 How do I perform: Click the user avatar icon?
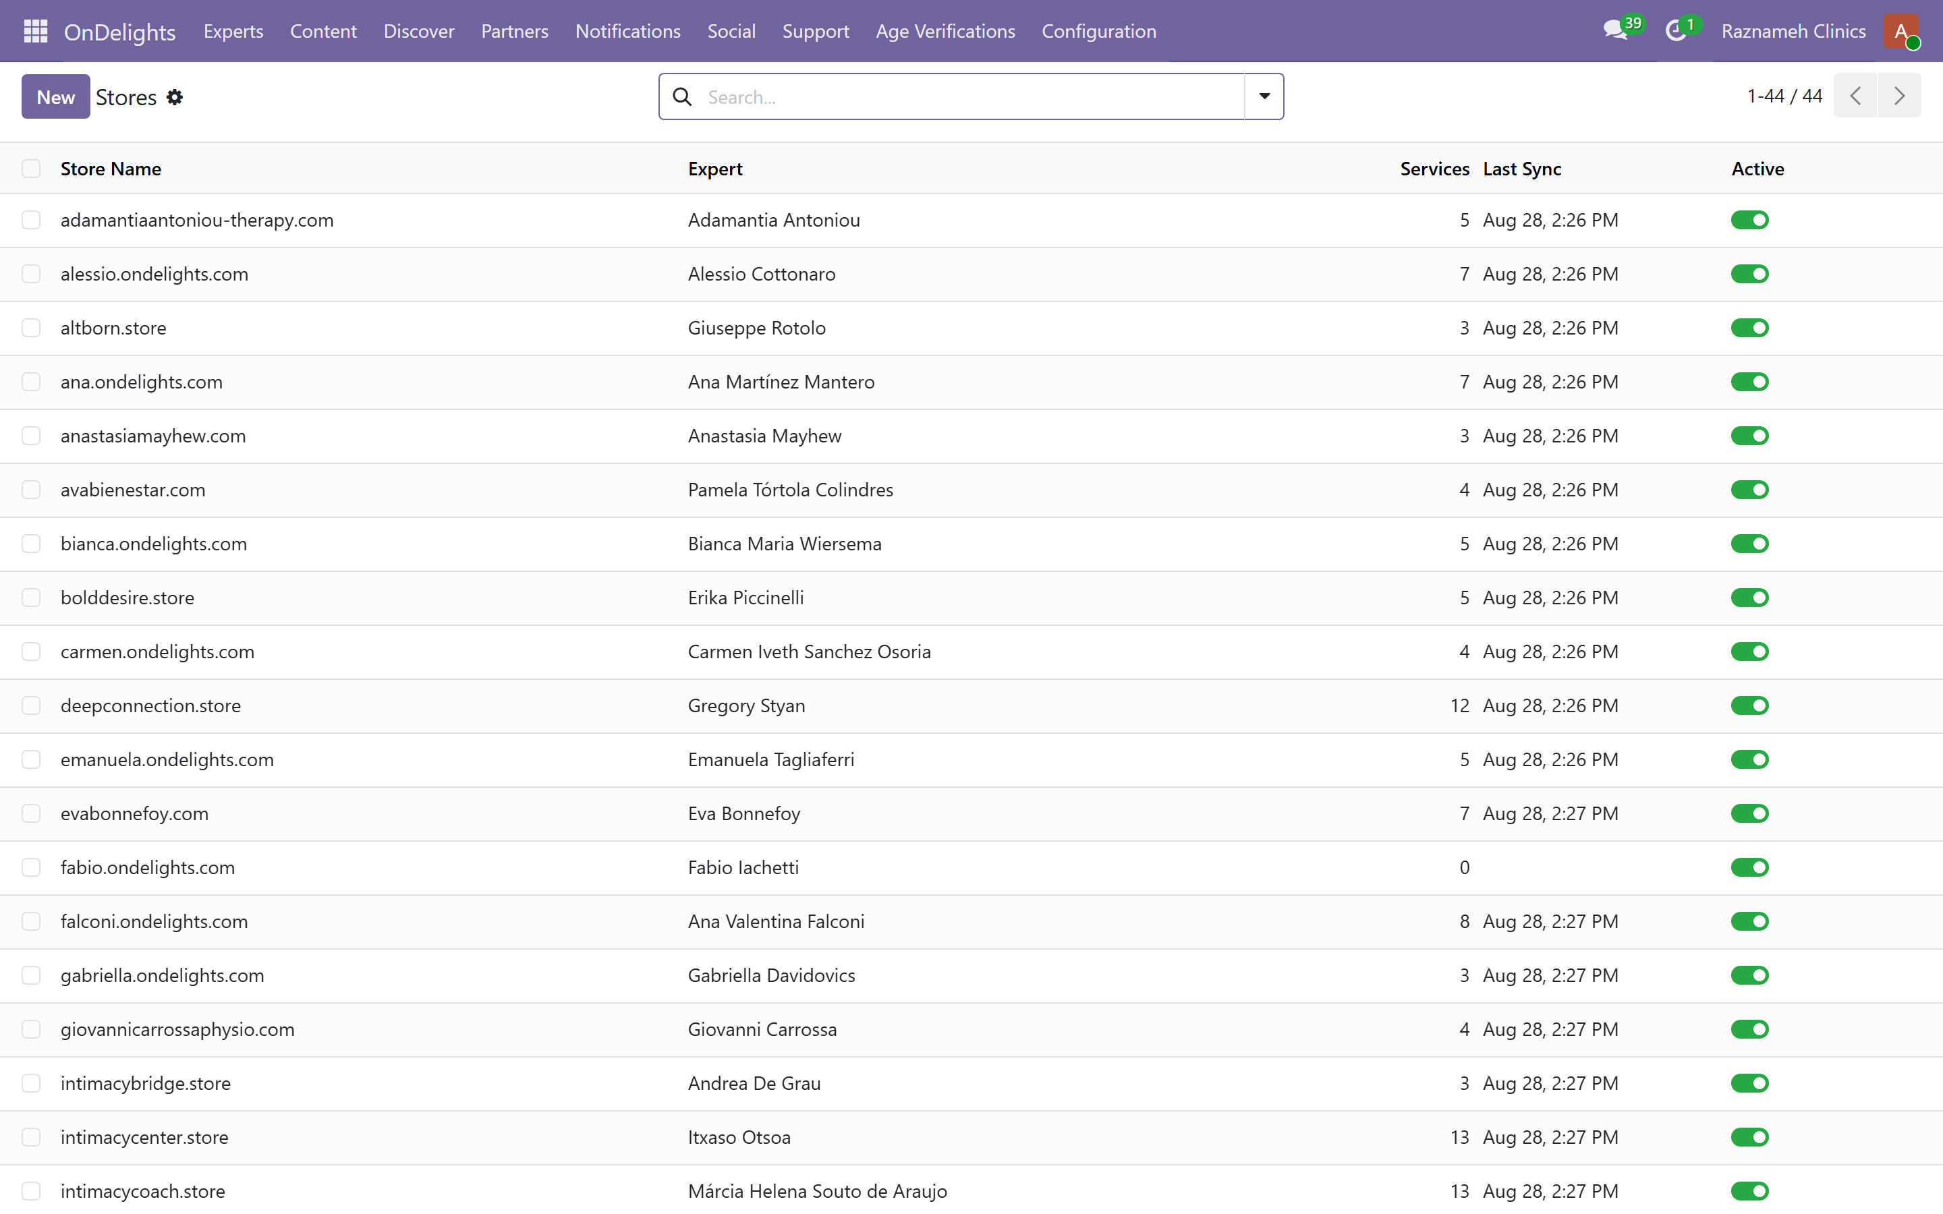pyautogui.click(x=1901, y=31)
